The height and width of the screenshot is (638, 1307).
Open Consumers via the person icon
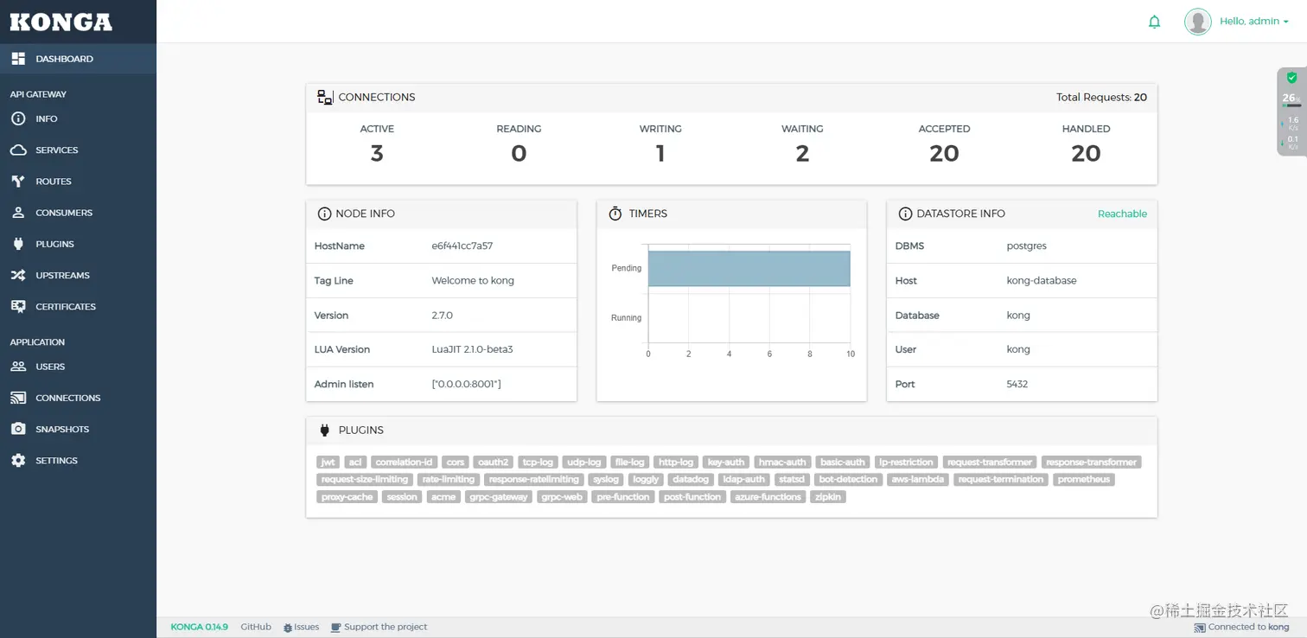point(18,213)
